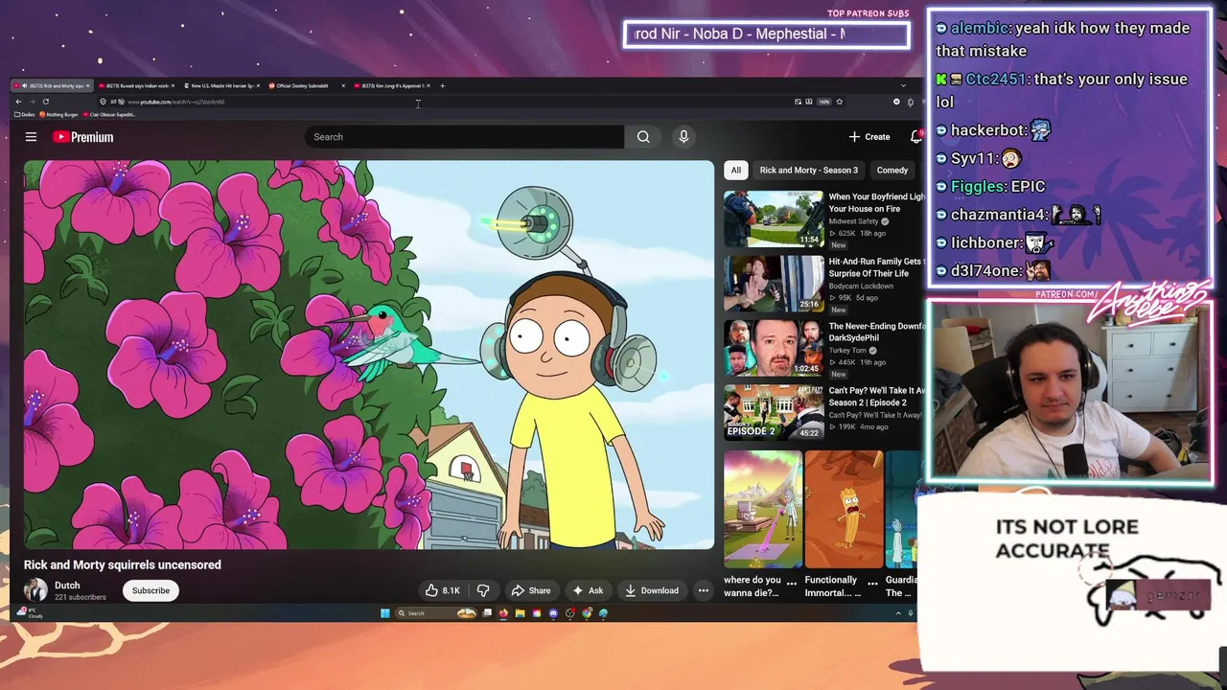Dislike the Rick and Morty video
Viewport: 1227px width, 690px height.
point(483,590)
